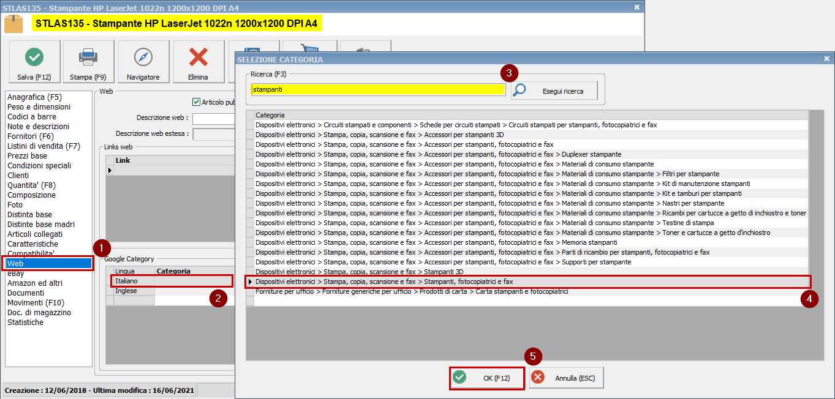Select the 'Carta stampanti e fotocopiatrici' row
This screenshot has width=835, height=399.
coord(531,291)
